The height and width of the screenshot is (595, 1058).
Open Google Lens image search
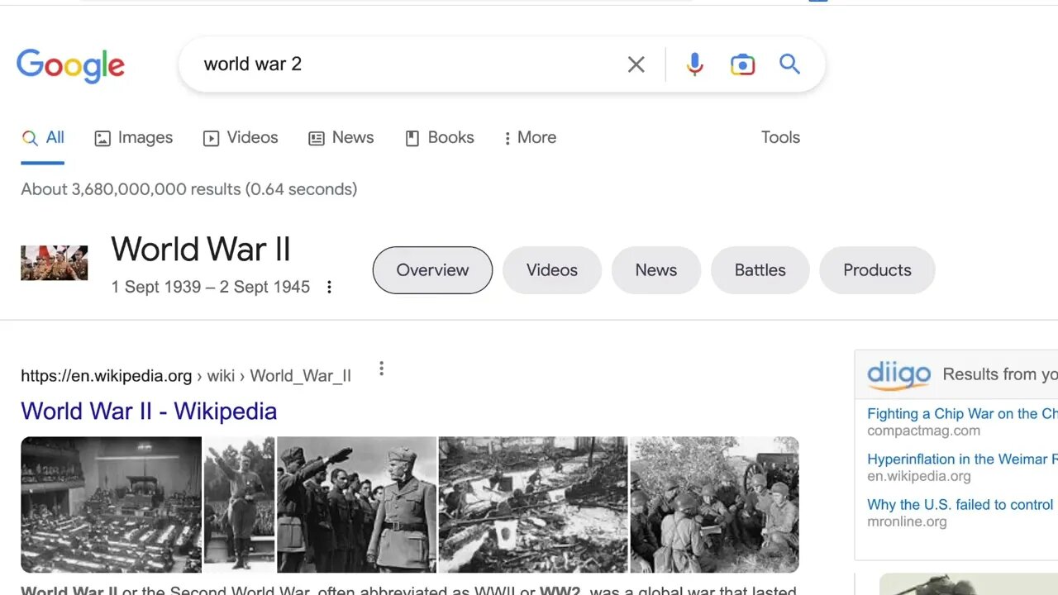click(742, 64)
